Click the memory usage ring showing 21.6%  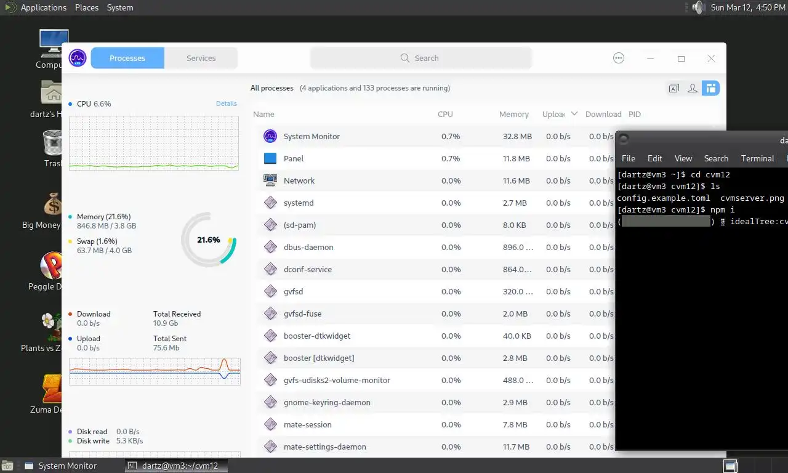point(208,240)
